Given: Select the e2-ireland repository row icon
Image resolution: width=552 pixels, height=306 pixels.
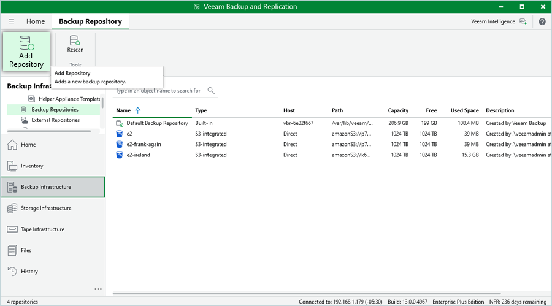Looking at the screenshot, I should (120, 155).
